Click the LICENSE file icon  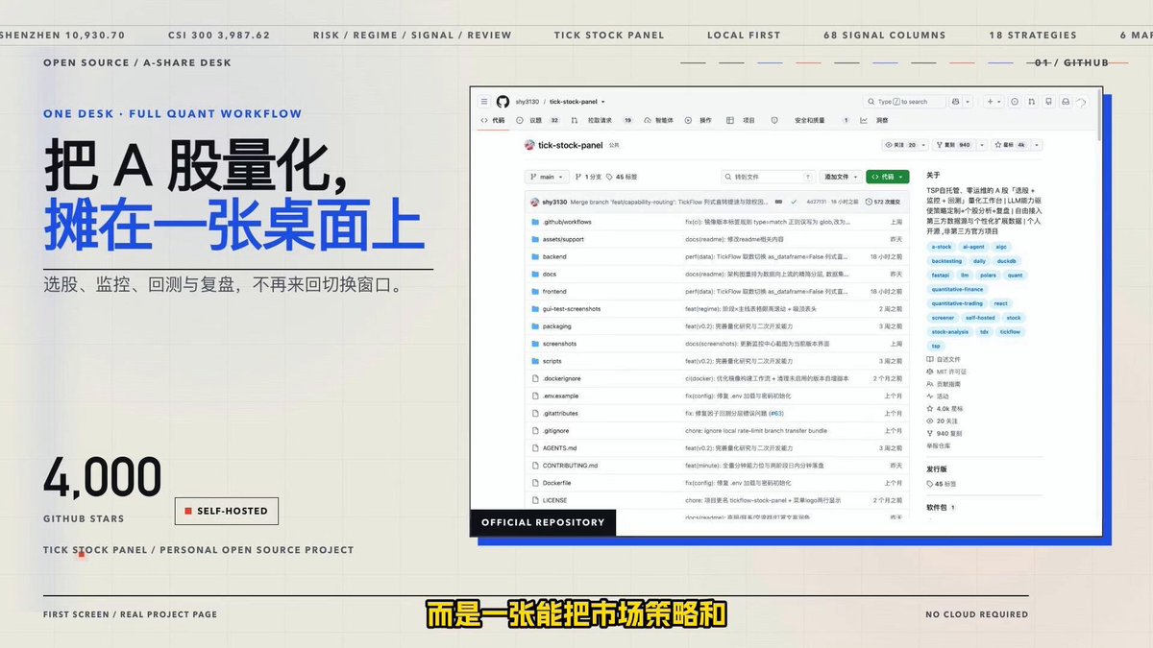(x=535, y=500)
